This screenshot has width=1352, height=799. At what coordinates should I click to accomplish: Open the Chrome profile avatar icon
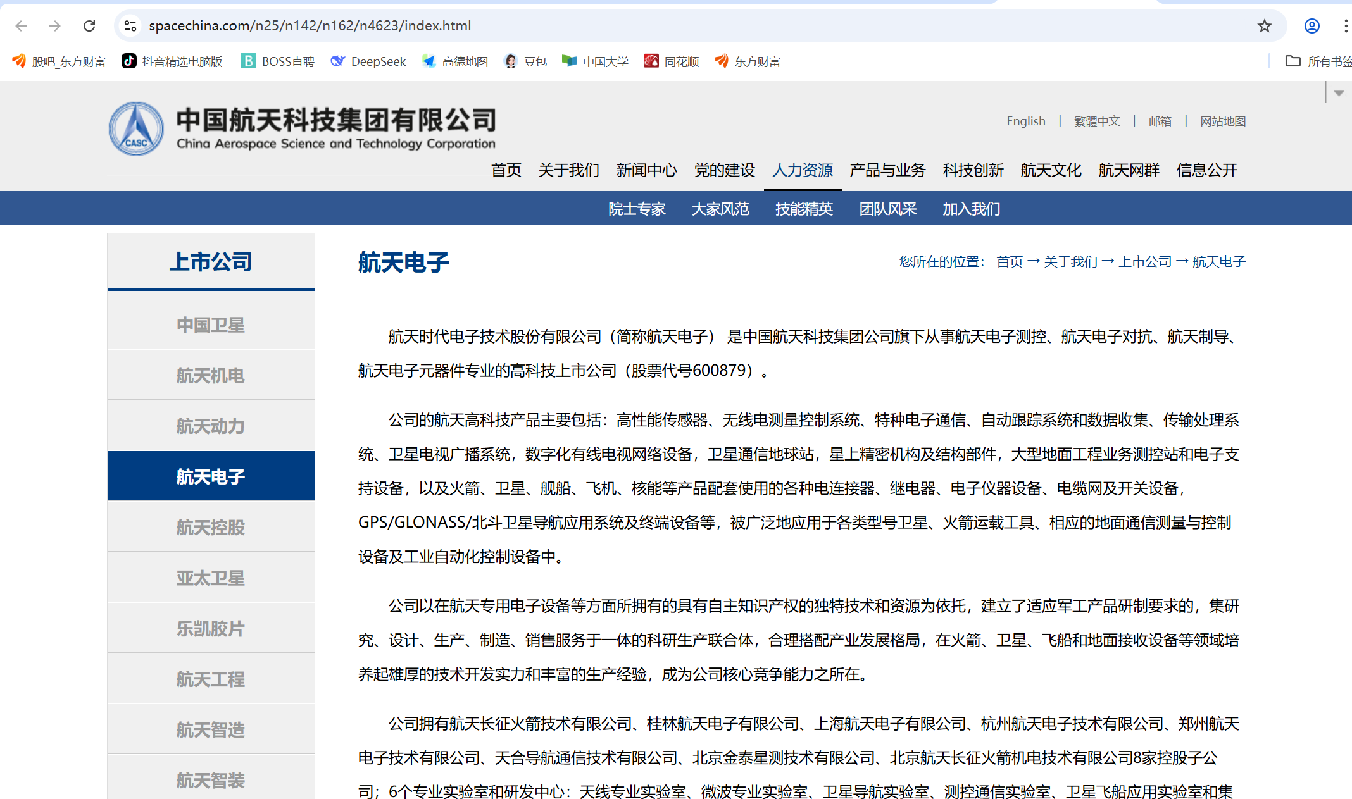1311,26
